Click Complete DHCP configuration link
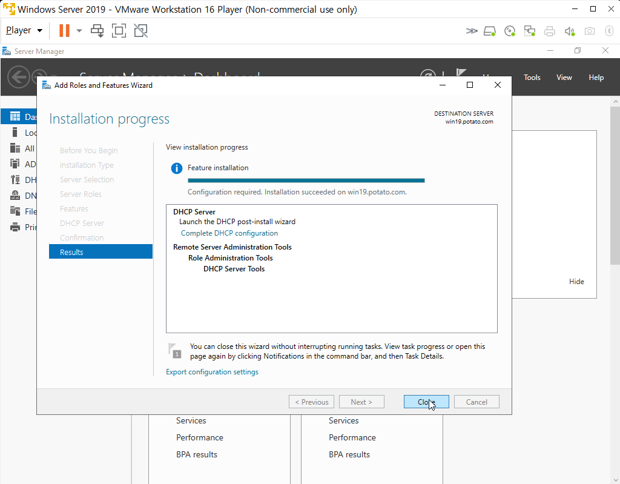This screenshot has height=484, width=620. 229,233
